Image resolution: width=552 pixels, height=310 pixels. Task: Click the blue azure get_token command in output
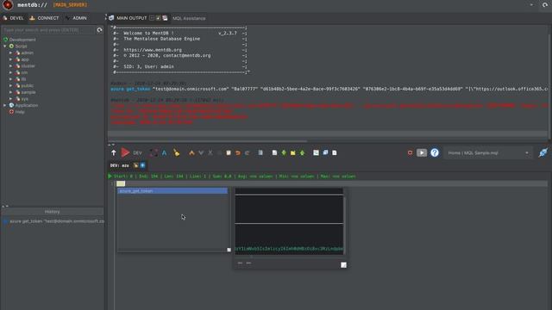(130, 90)
